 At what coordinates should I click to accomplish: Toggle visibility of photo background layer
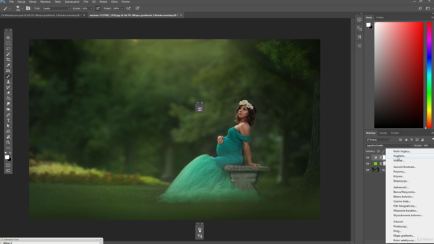tap(368, 170)
